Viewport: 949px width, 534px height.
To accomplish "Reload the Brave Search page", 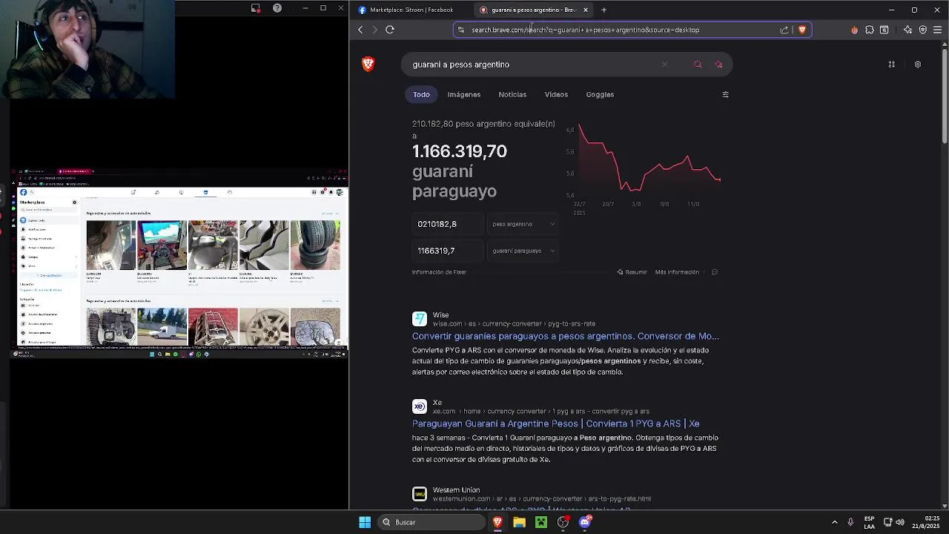I will (390, 30).
